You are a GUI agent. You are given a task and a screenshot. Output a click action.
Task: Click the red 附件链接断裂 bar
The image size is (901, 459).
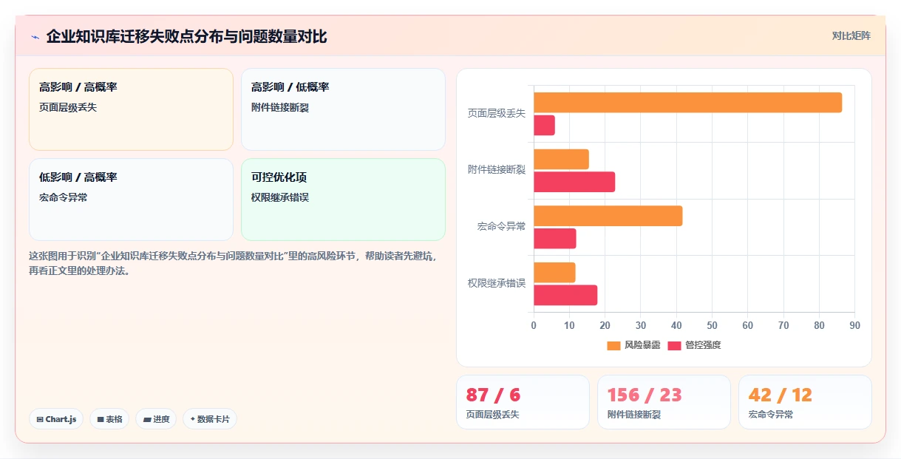point(574,182)
